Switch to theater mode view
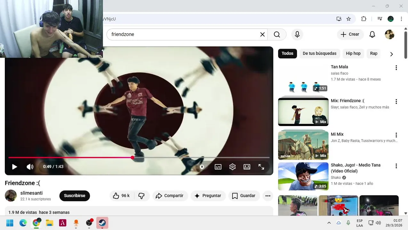This screenshot has width=408, height=230. pyautogui.click(x=247, y=167)
